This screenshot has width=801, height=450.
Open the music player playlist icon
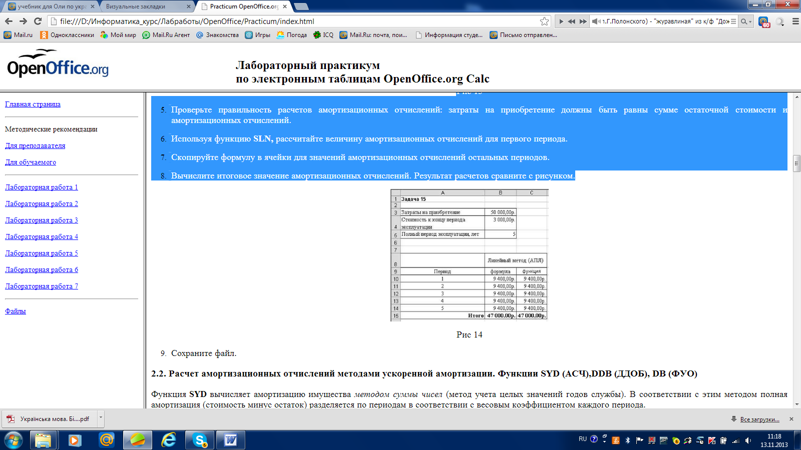(x=733, y=21)
